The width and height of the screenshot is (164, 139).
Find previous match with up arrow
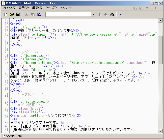[x=100, y=14]
